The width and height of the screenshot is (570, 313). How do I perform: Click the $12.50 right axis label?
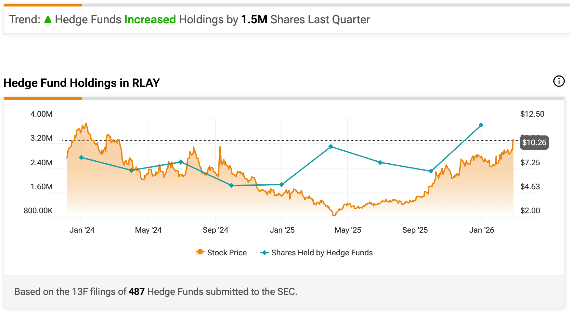point(532,114)
